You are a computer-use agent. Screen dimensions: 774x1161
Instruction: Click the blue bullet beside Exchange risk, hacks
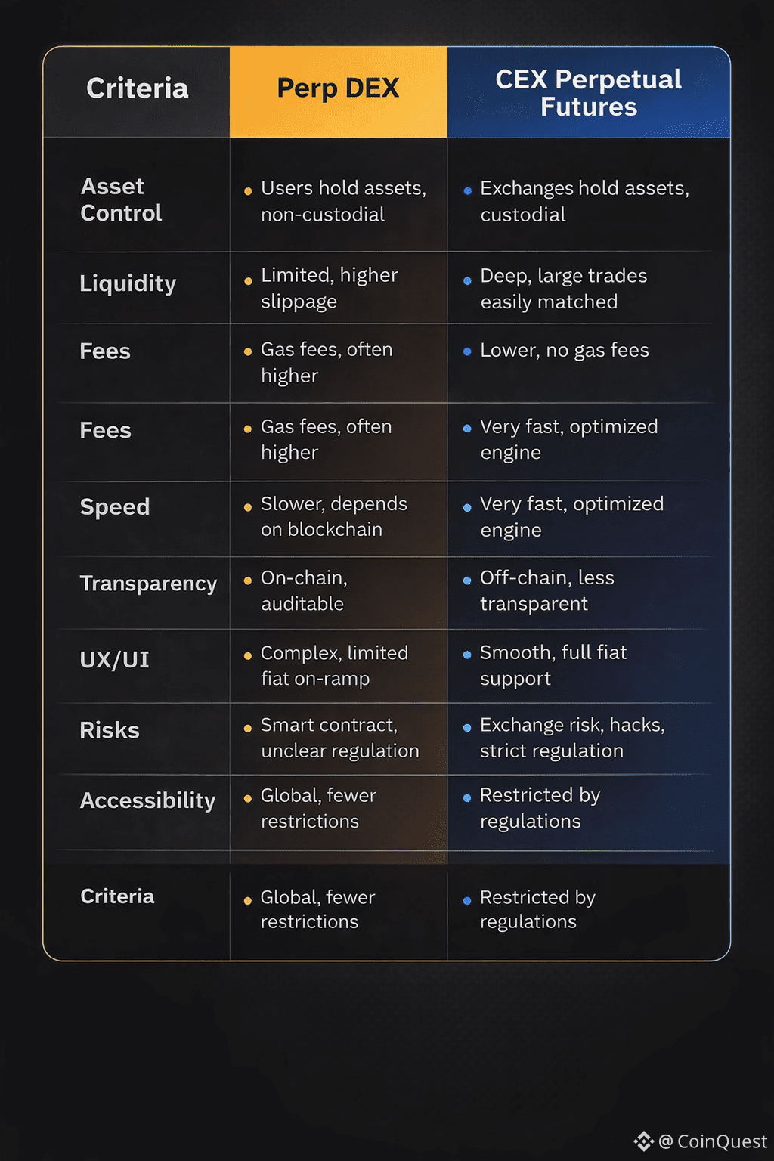coord(467,727)
